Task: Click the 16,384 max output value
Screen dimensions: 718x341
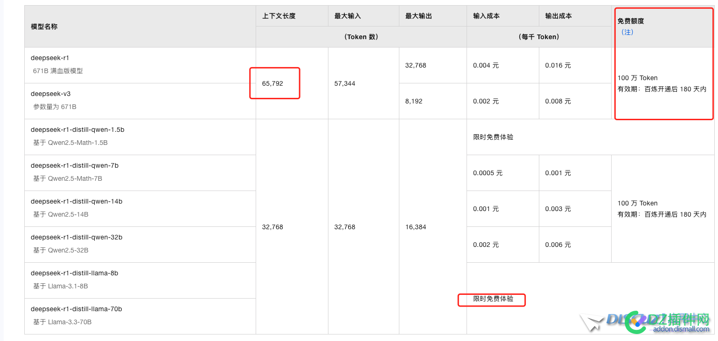Action: 416,227
